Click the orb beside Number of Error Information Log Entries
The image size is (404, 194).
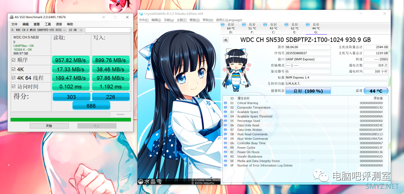[x=225, y=165]
